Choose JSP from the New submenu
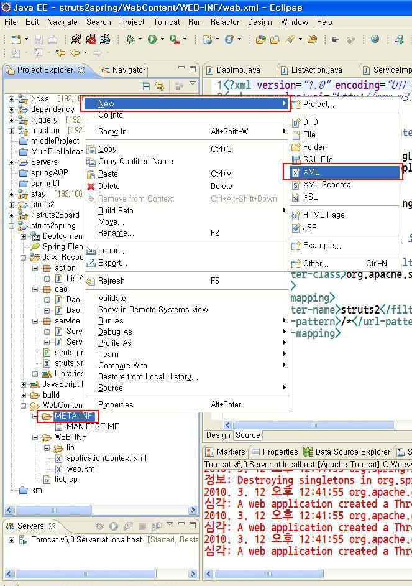Image resolution: width=412 pixels, height=586 pixels. pos(346,227)
